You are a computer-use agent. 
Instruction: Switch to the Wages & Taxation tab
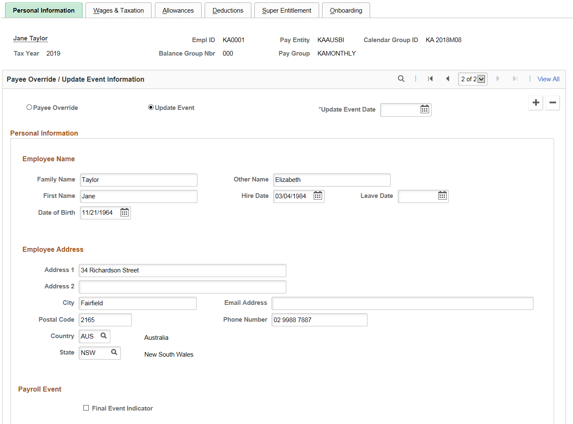pyautogui.click(x=118, y=10)
